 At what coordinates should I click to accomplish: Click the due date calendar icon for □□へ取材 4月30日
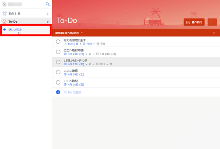(x=65, y=84)
